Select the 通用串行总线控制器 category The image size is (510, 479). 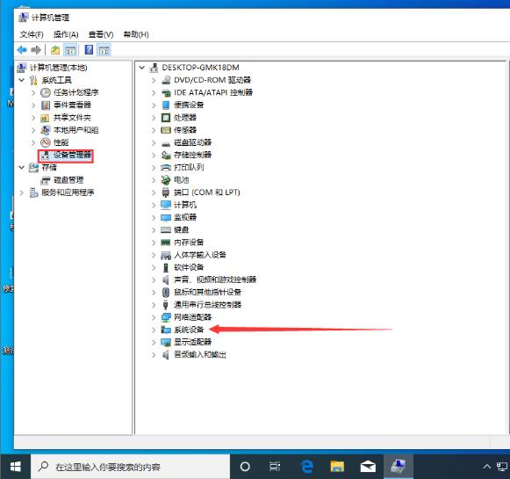(x=207, y=305)
